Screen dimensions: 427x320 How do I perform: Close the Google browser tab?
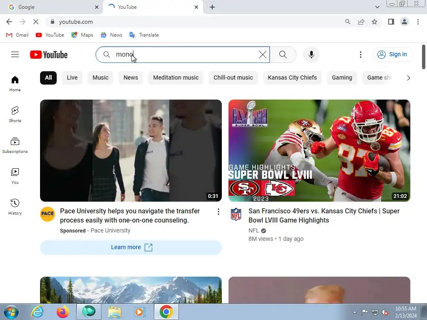(x=97, y=7)
